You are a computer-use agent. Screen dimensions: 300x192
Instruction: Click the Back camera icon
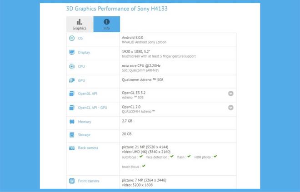click(72, 148)
